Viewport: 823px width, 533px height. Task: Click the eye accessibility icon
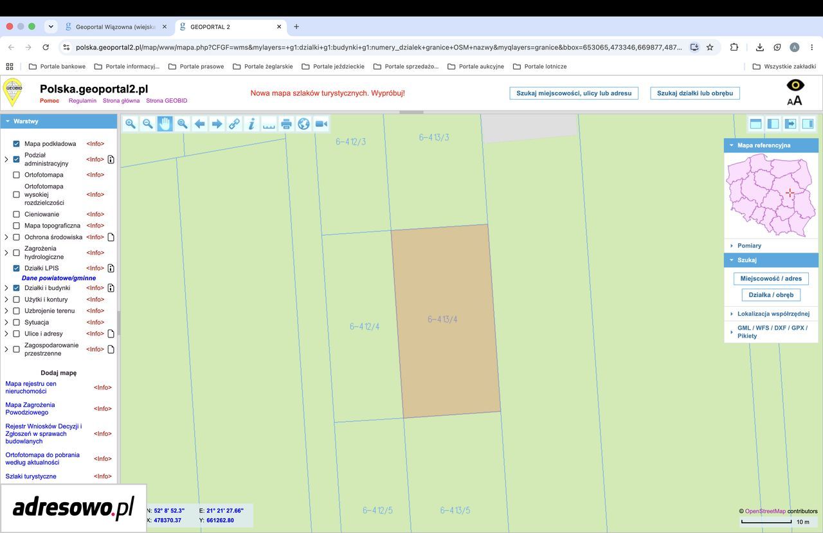click(795, 85)
